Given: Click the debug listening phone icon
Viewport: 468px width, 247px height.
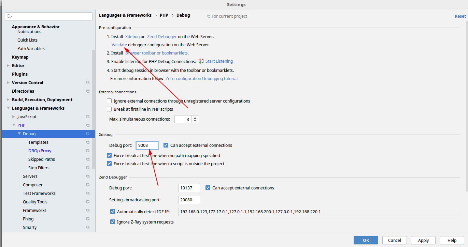Looking at the screenshot, I should tap(201, 61).
